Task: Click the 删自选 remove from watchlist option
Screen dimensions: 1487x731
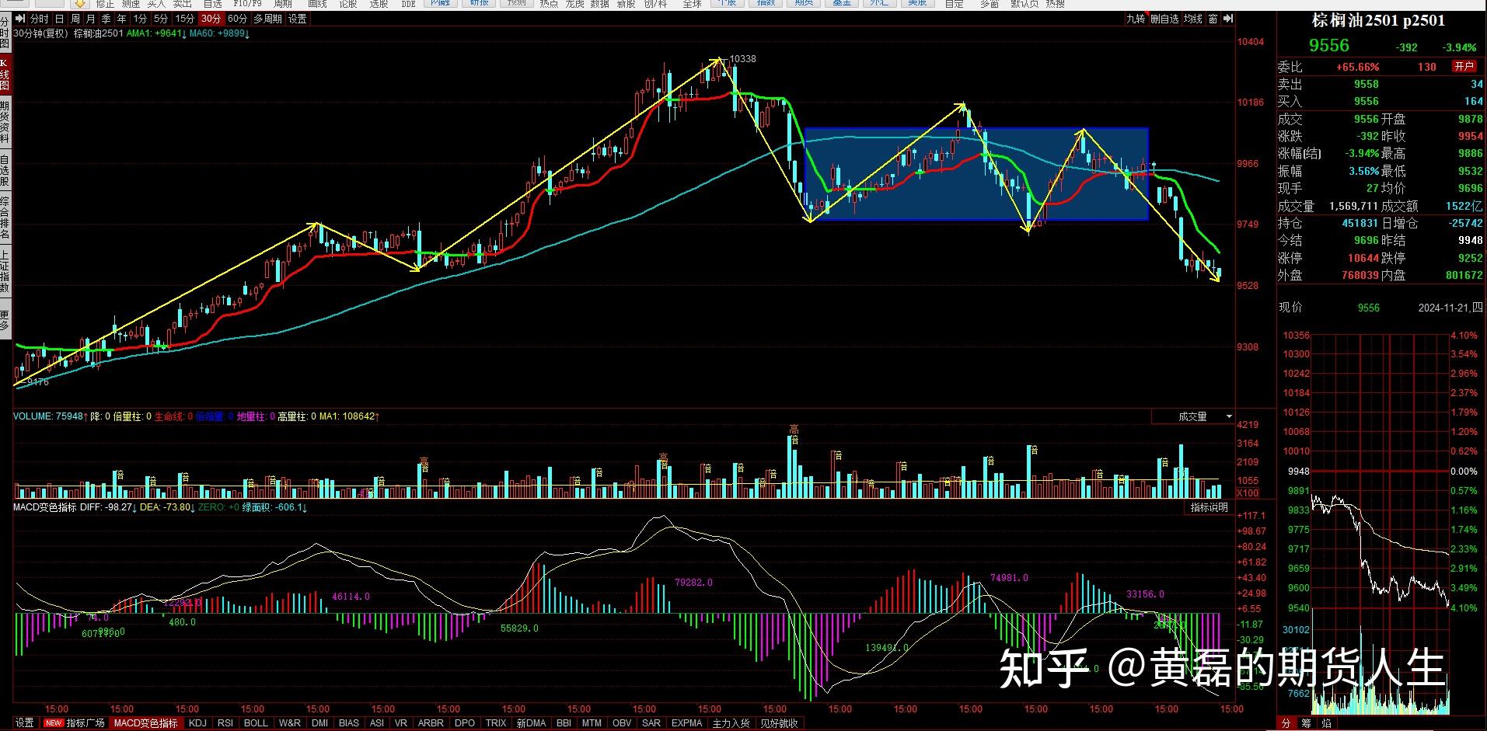Action: click(1164, 19)
